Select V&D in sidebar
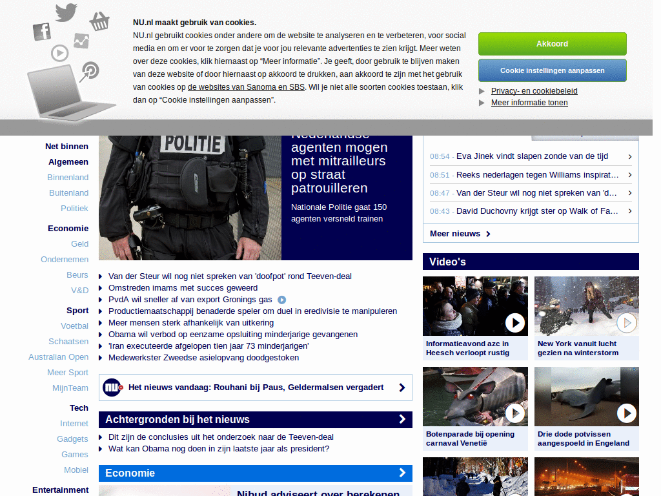 pos(79,291)
